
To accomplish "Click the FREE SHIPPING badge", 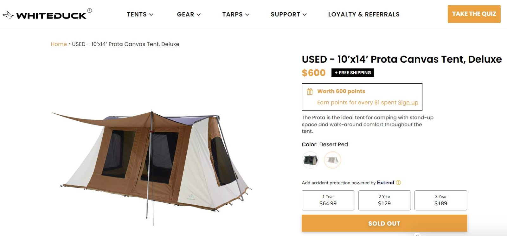I will [353, 73].
